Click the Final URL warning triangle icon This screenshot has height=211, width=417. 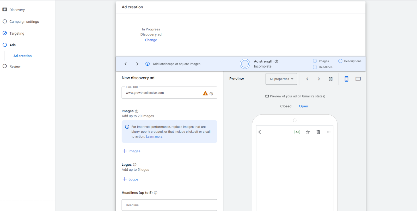coord(205,93)
